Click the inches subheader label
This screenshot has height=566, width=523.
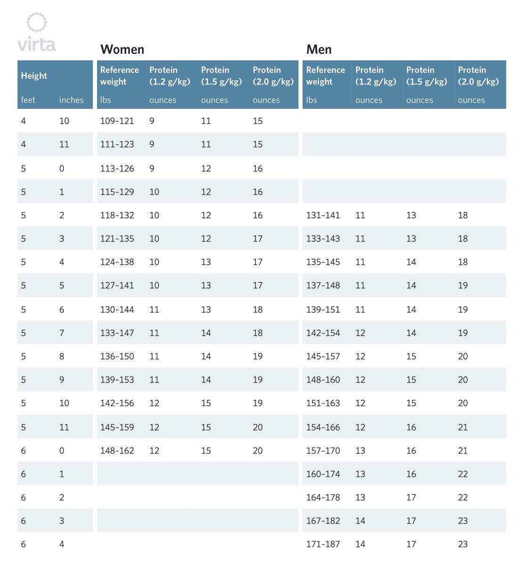[x=71, y=100]
